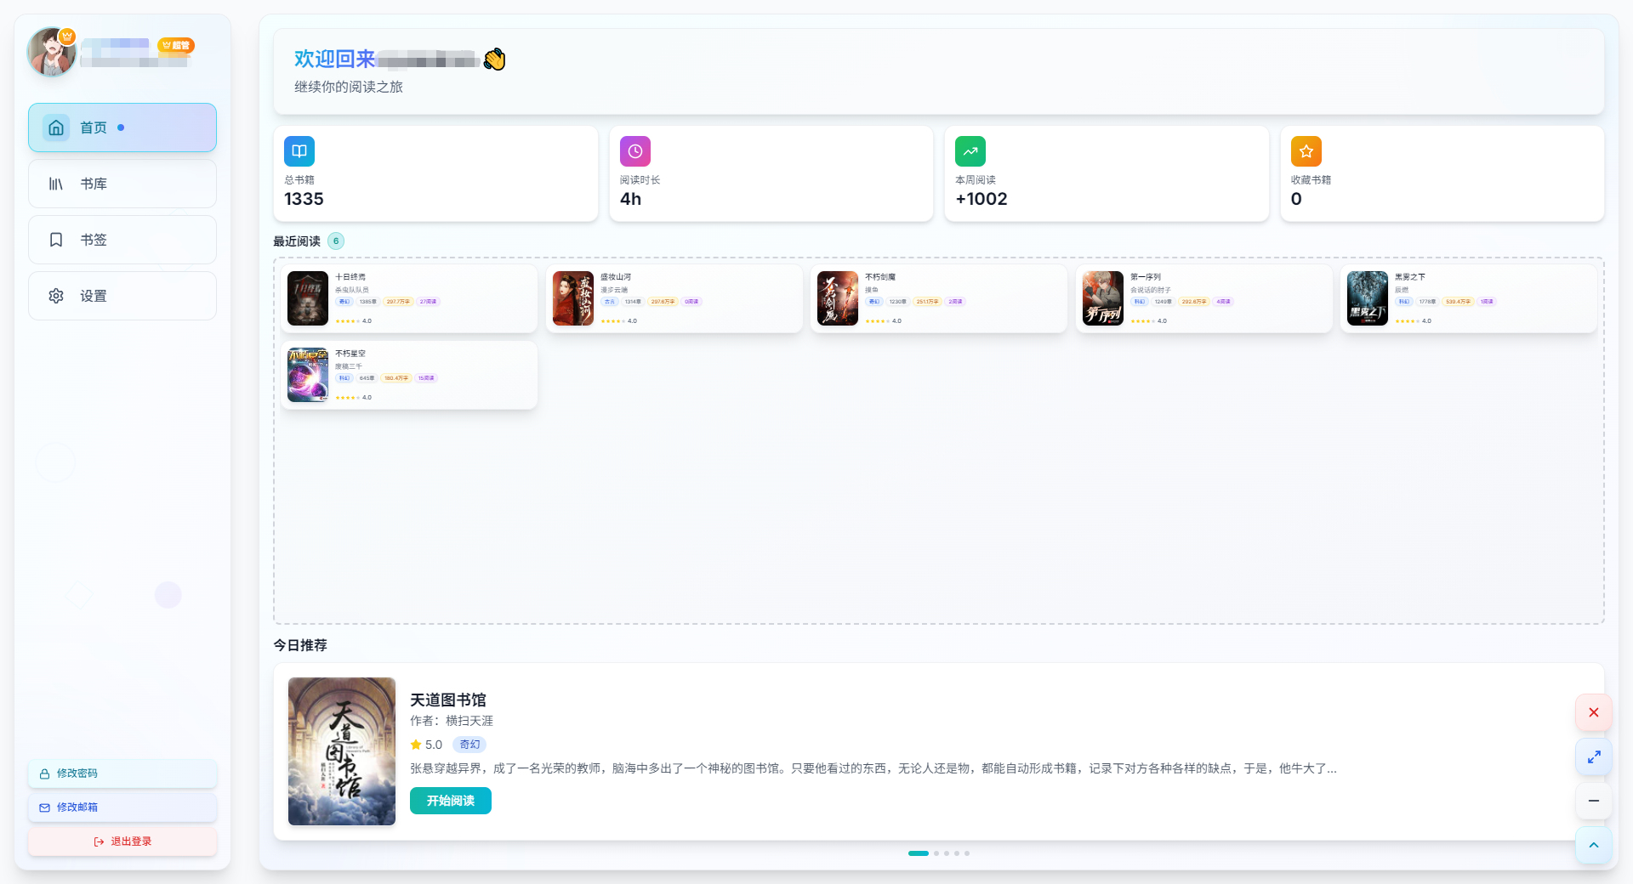The height and width of the screenshot is (884, 1633).
Task: Click the waving hand emoji
Action: click(x=494, y=59)
